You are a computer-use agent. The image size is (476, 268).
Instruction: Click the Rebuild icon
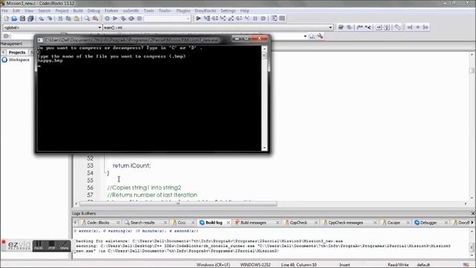point(131,19)
